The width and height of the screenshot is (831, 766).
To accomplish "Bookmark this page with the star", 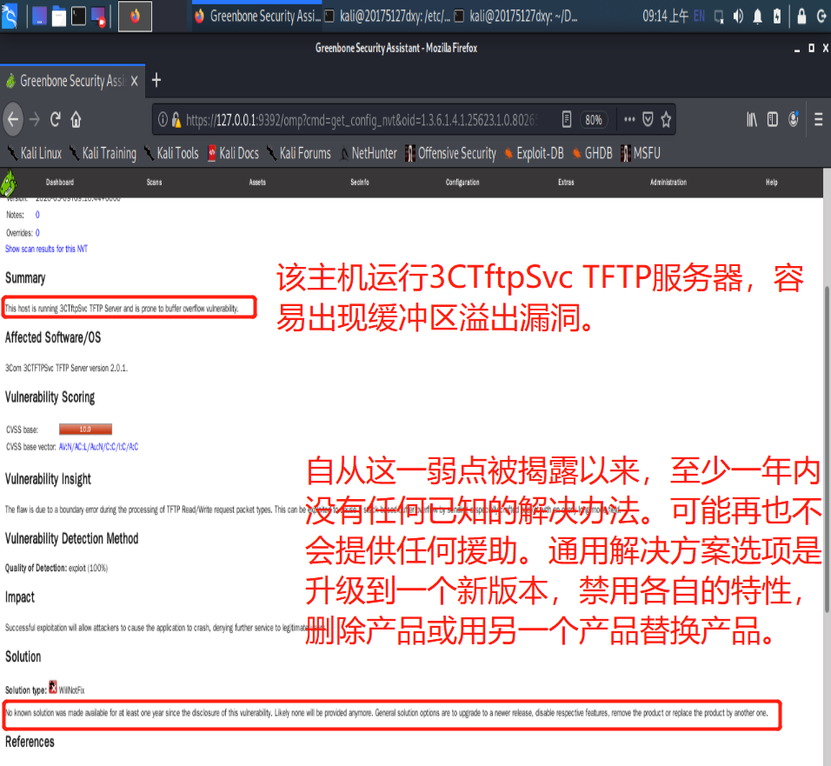I will point(666,120).
